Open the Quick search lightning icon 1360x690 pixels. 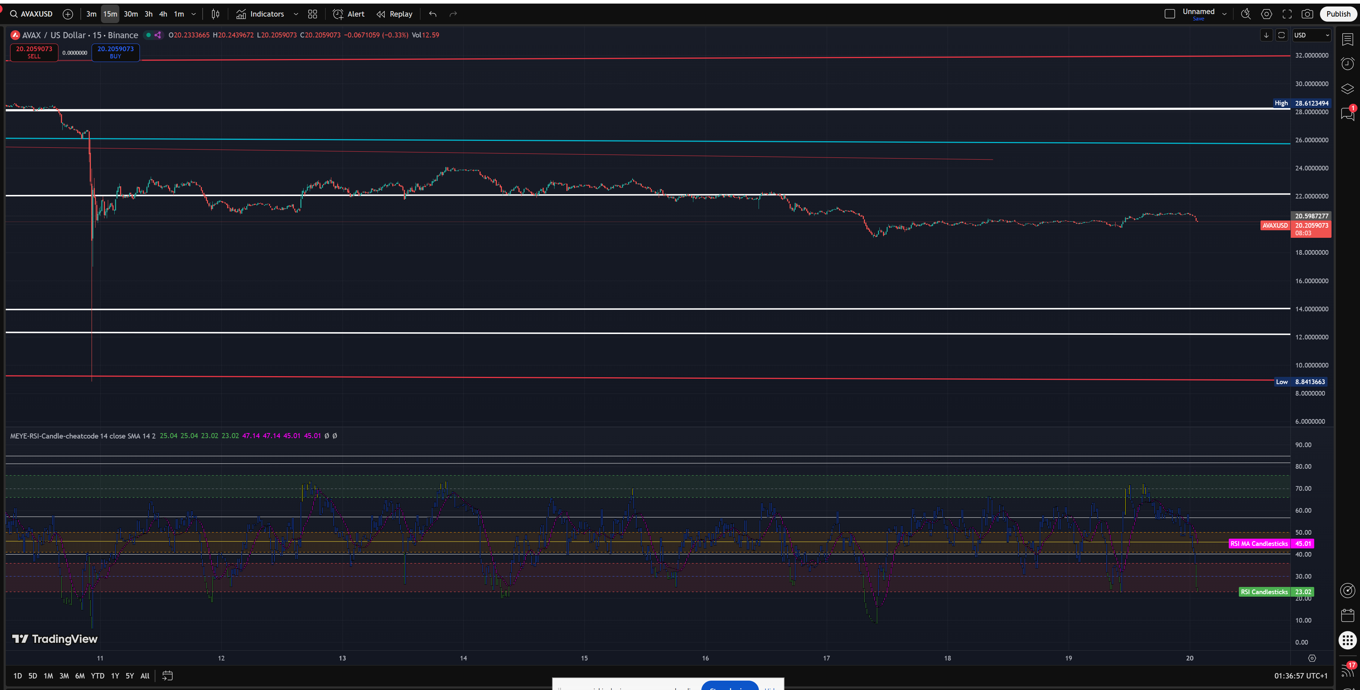[1245, 14]
